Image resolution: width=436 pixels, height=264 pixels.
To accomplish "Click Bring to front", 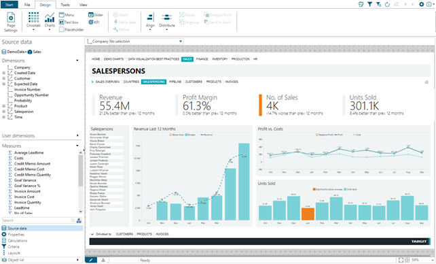I will coord(218,15).
